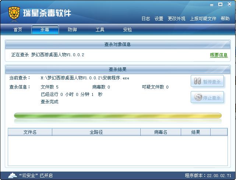Sort results by 病毒名 column

(x=161, y=132)
